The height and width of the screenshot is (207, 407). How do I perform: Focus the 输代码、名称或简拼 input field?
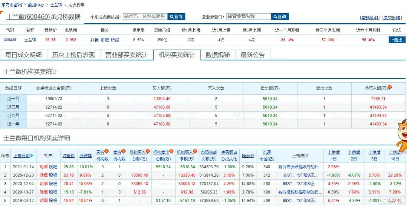(145, 17)
